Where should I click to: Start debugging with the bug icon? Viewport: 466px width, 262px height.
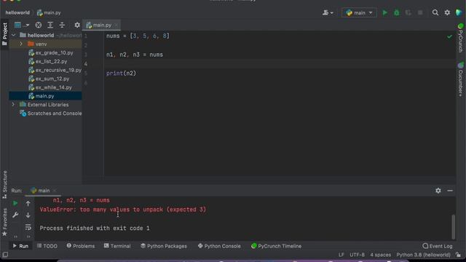click(x=396, y=13)
